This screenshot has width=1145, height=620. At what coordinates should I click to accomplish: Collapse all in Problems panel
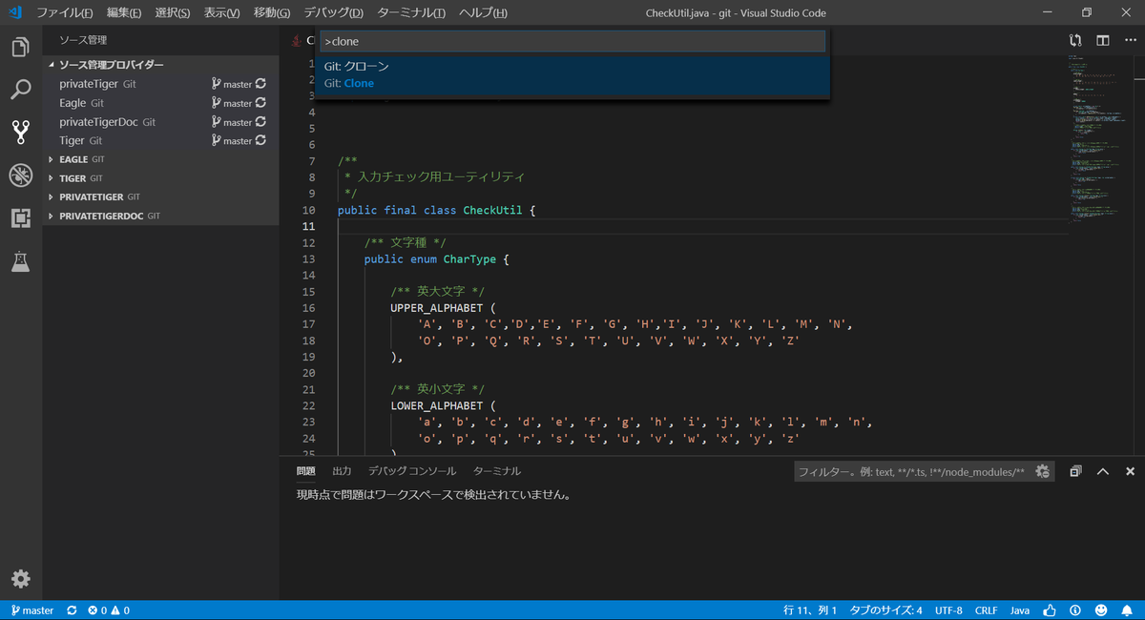(1075, 471)
